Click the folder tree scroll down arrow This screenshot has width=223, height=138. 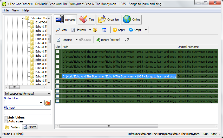point(49,83)
